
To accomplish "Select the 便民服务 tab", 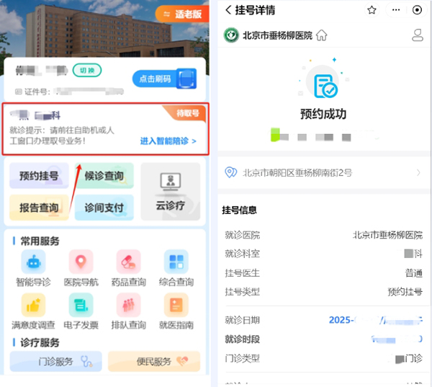I will pos(154,361).
